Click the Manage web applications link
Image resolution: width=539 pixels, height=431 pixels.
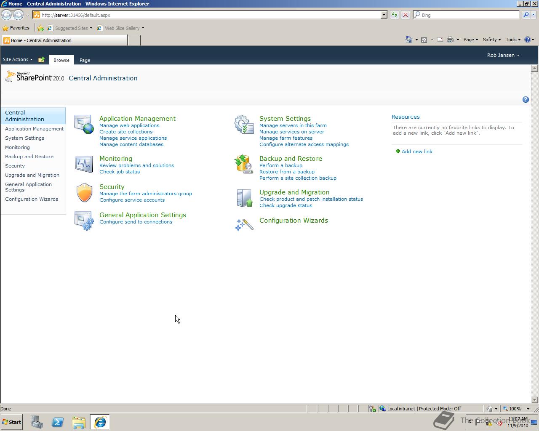pyautogui.click(x=129, y=125)
